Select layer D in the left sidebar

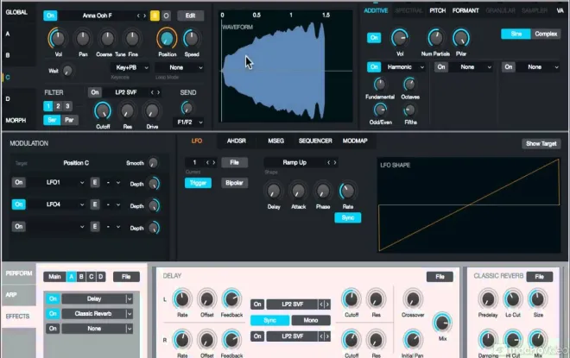point(8,98)
